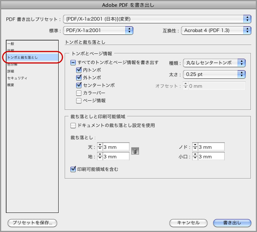257x232 pixels.
Task: Click the 小口 bleed value field
Action: [211, 156]
